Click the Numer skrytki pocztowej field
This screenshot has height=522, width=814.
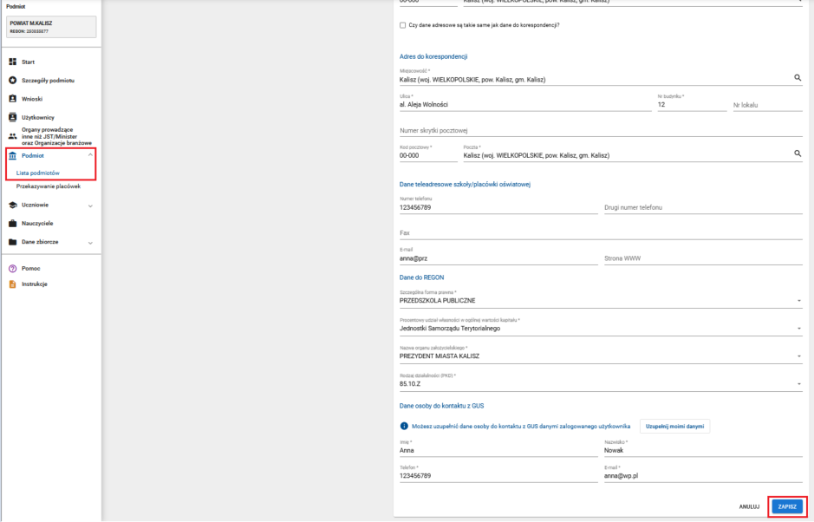pos(596,131)
